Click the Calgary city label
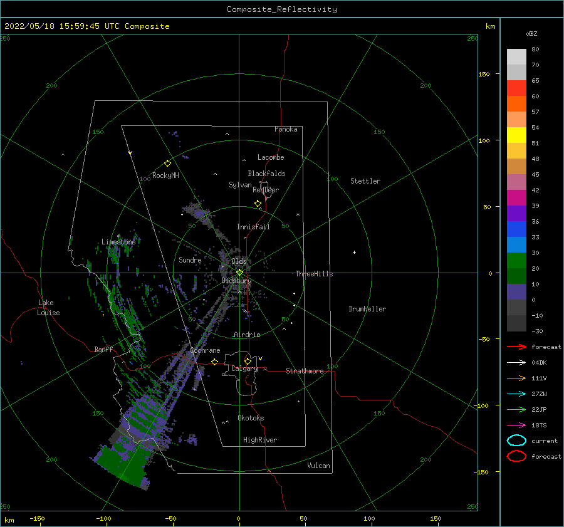This screenshot has width=564, height=527. pos(244,368)
